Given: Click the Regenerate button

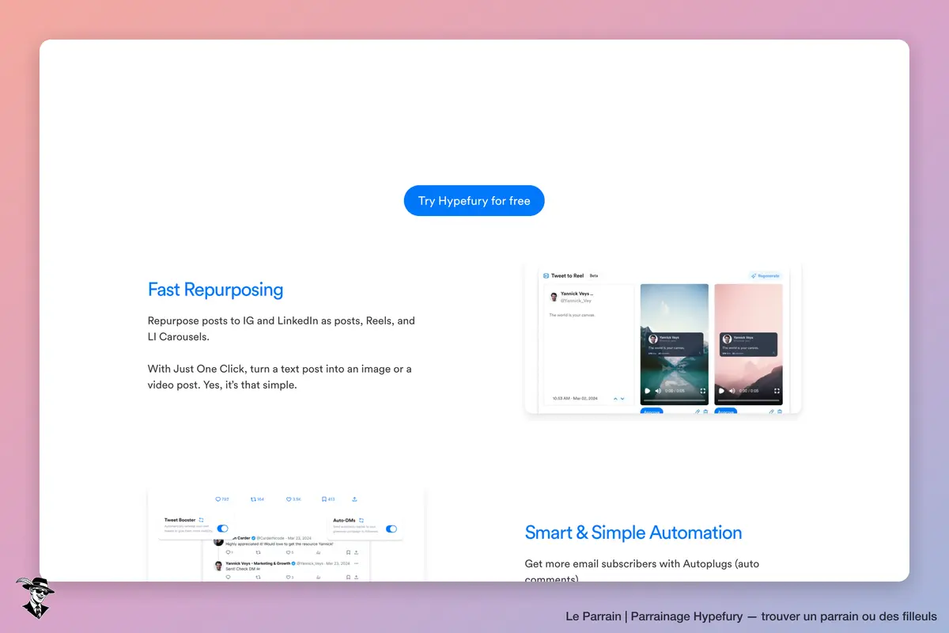Looking at the screenshot, I should [765, 275].
